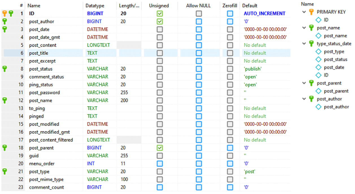The width and height of the screenshot is (355, 194).
Task: Click the green key icon beside post_name row 12
Action: click(5, 100)
